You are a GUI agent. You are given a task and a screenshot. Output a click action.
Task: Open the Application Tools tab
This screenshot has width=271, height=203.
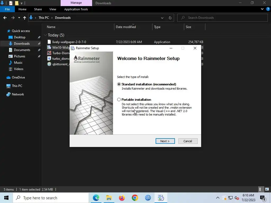tap(76, 9)
